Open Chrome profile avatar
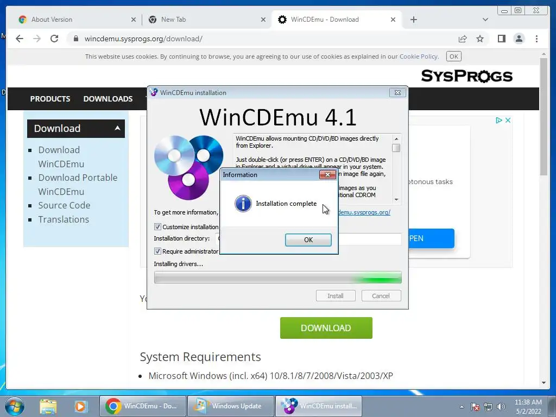556x417 pixels. coord(519,39)
